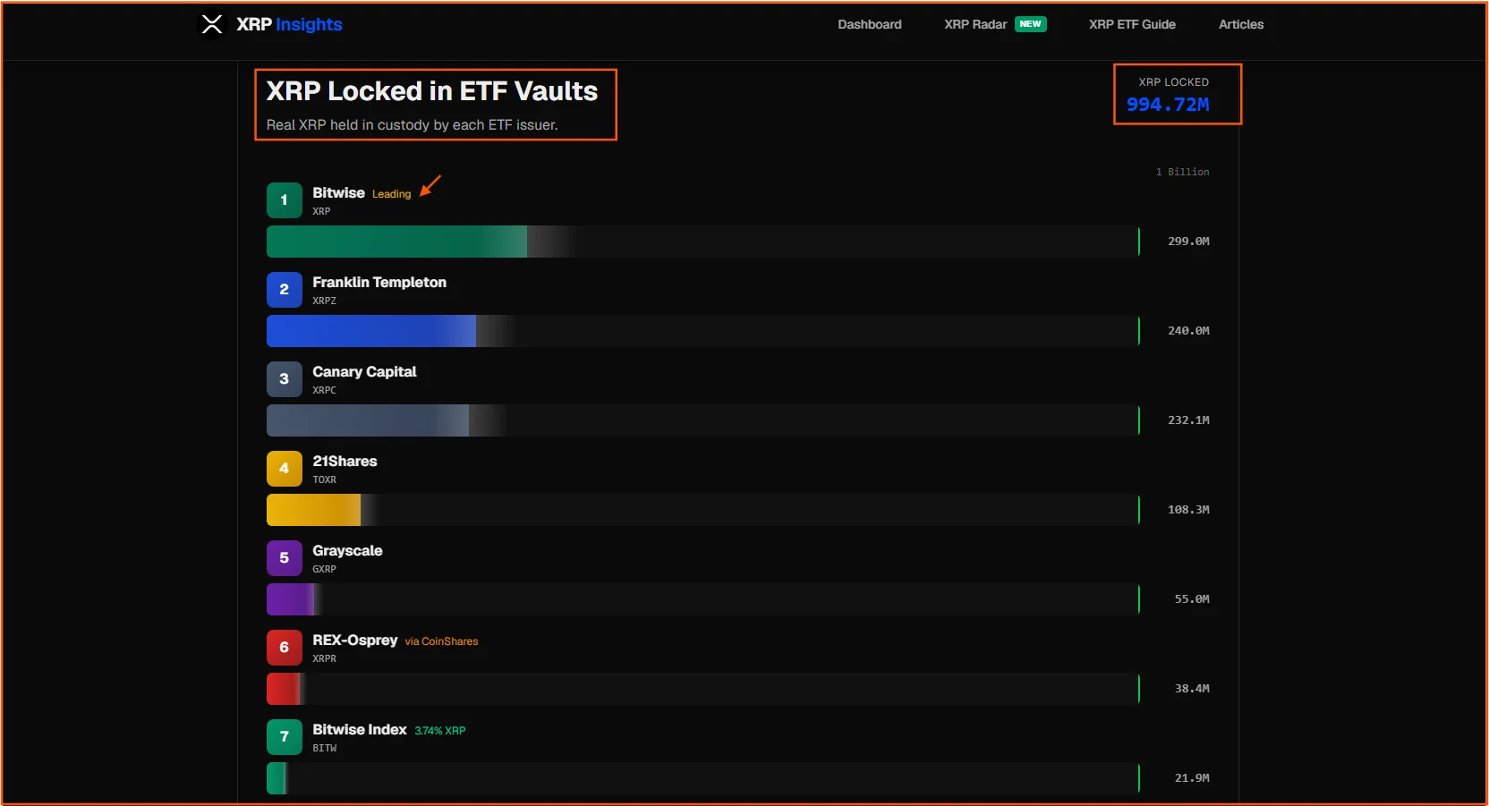Click the XRP Insights site title
The width and height of the screenshot is (1489, 806).
coord(289,24)
